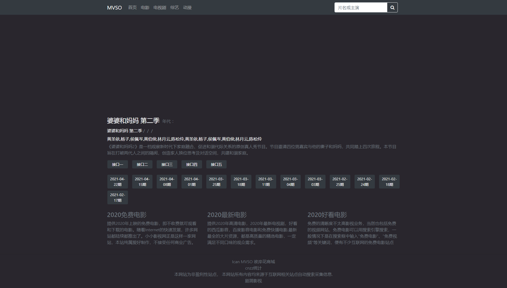
Task: Play the 2021-02-18期 episode
Action: coord(389,182)
